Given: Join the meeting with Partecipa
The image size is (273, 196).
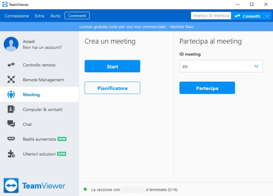Looking at the screenshot, I should pyautogui.click(x=207, y=88).
